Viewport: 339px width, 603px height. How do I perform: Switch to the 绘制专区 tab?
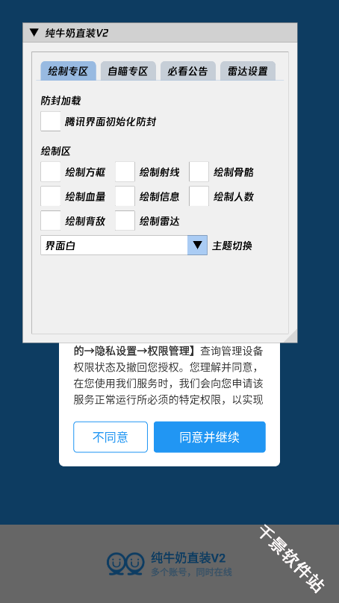[x=68, y=71]
